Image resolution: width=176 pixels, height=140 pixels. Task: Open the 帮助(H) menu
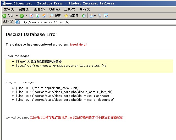85,9
